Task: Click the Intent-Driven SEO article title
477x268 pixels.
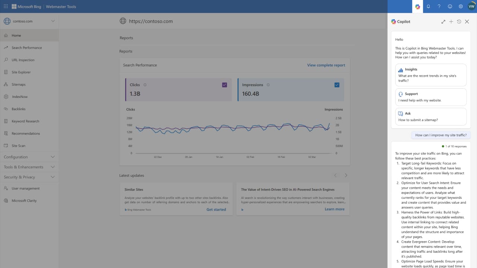Action: (288, 189)
